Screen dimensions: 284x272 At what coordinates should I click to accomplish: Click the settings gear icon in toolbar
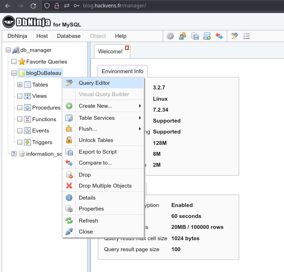[170, 36]
